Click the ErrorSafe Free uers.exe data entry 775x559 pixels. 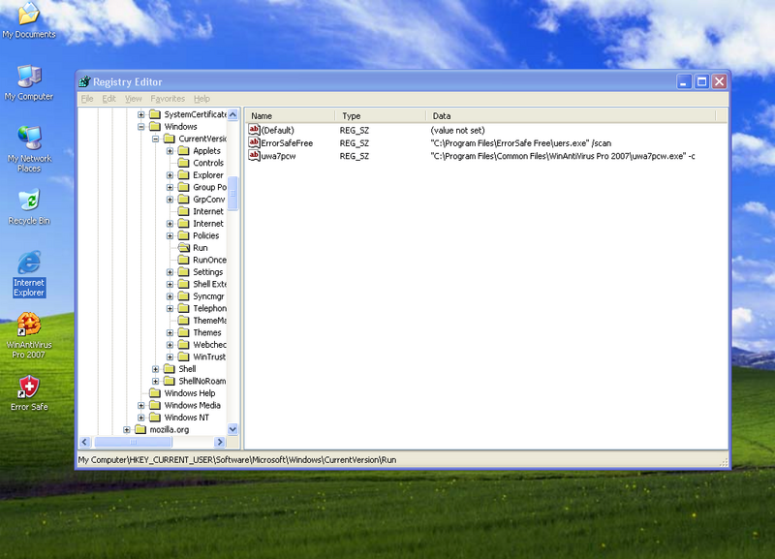(521, 143)
